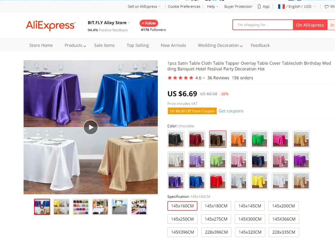The height and width of the screenshot is (242, 335).
Task: Go to the Feedback tab
Action: tap(260, 46)
